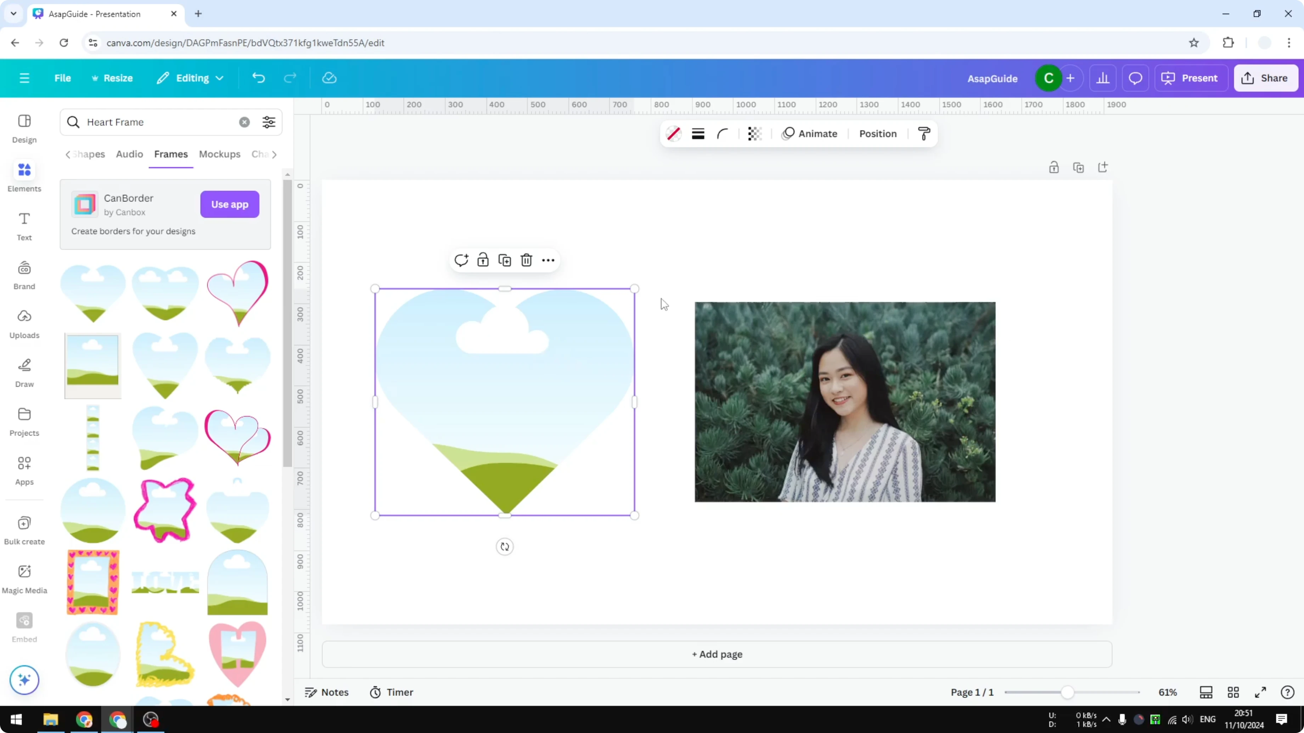The width and height of the screenshot is (1304, 733).
Task: Clear the Heart Frame search field
Action: tap(244, 122)
